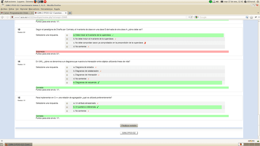Open the Marcadores menu
260x146 pixels.
pyautogui.click(x=34, y=9)
